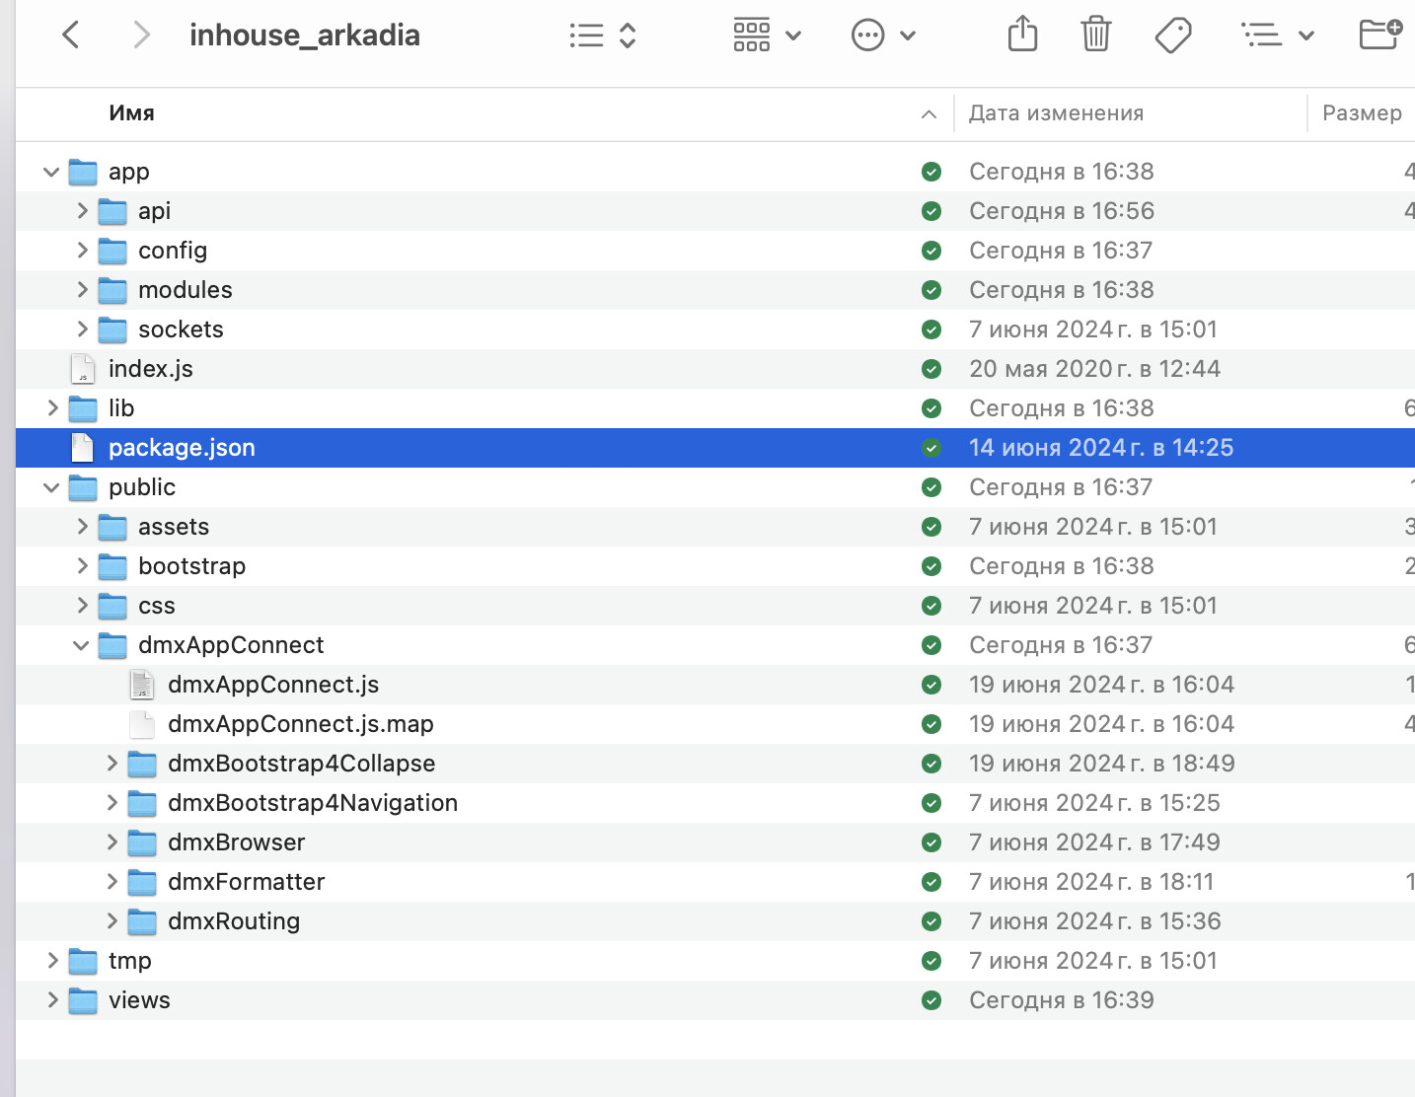
Task: Select the lib folder icon
Action: [83, 408]
